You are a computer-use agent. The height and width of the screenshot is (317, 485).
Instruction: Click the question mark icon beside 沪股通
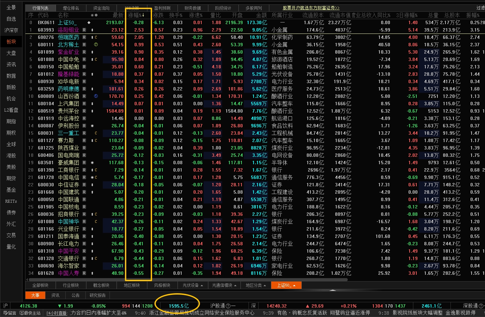click(228, 306)
